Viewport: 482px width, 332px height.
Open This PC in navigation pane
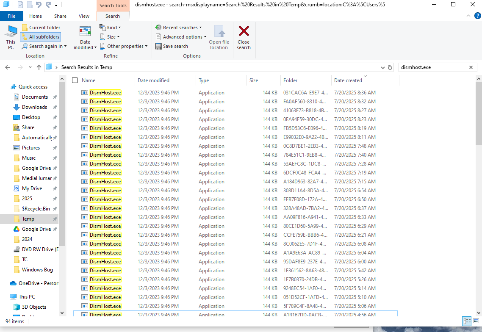point(27,297)
